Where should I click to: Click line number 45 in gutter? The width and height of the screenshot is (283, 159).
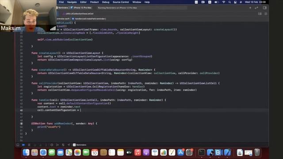pyautogui.click(x=21, y=110)
